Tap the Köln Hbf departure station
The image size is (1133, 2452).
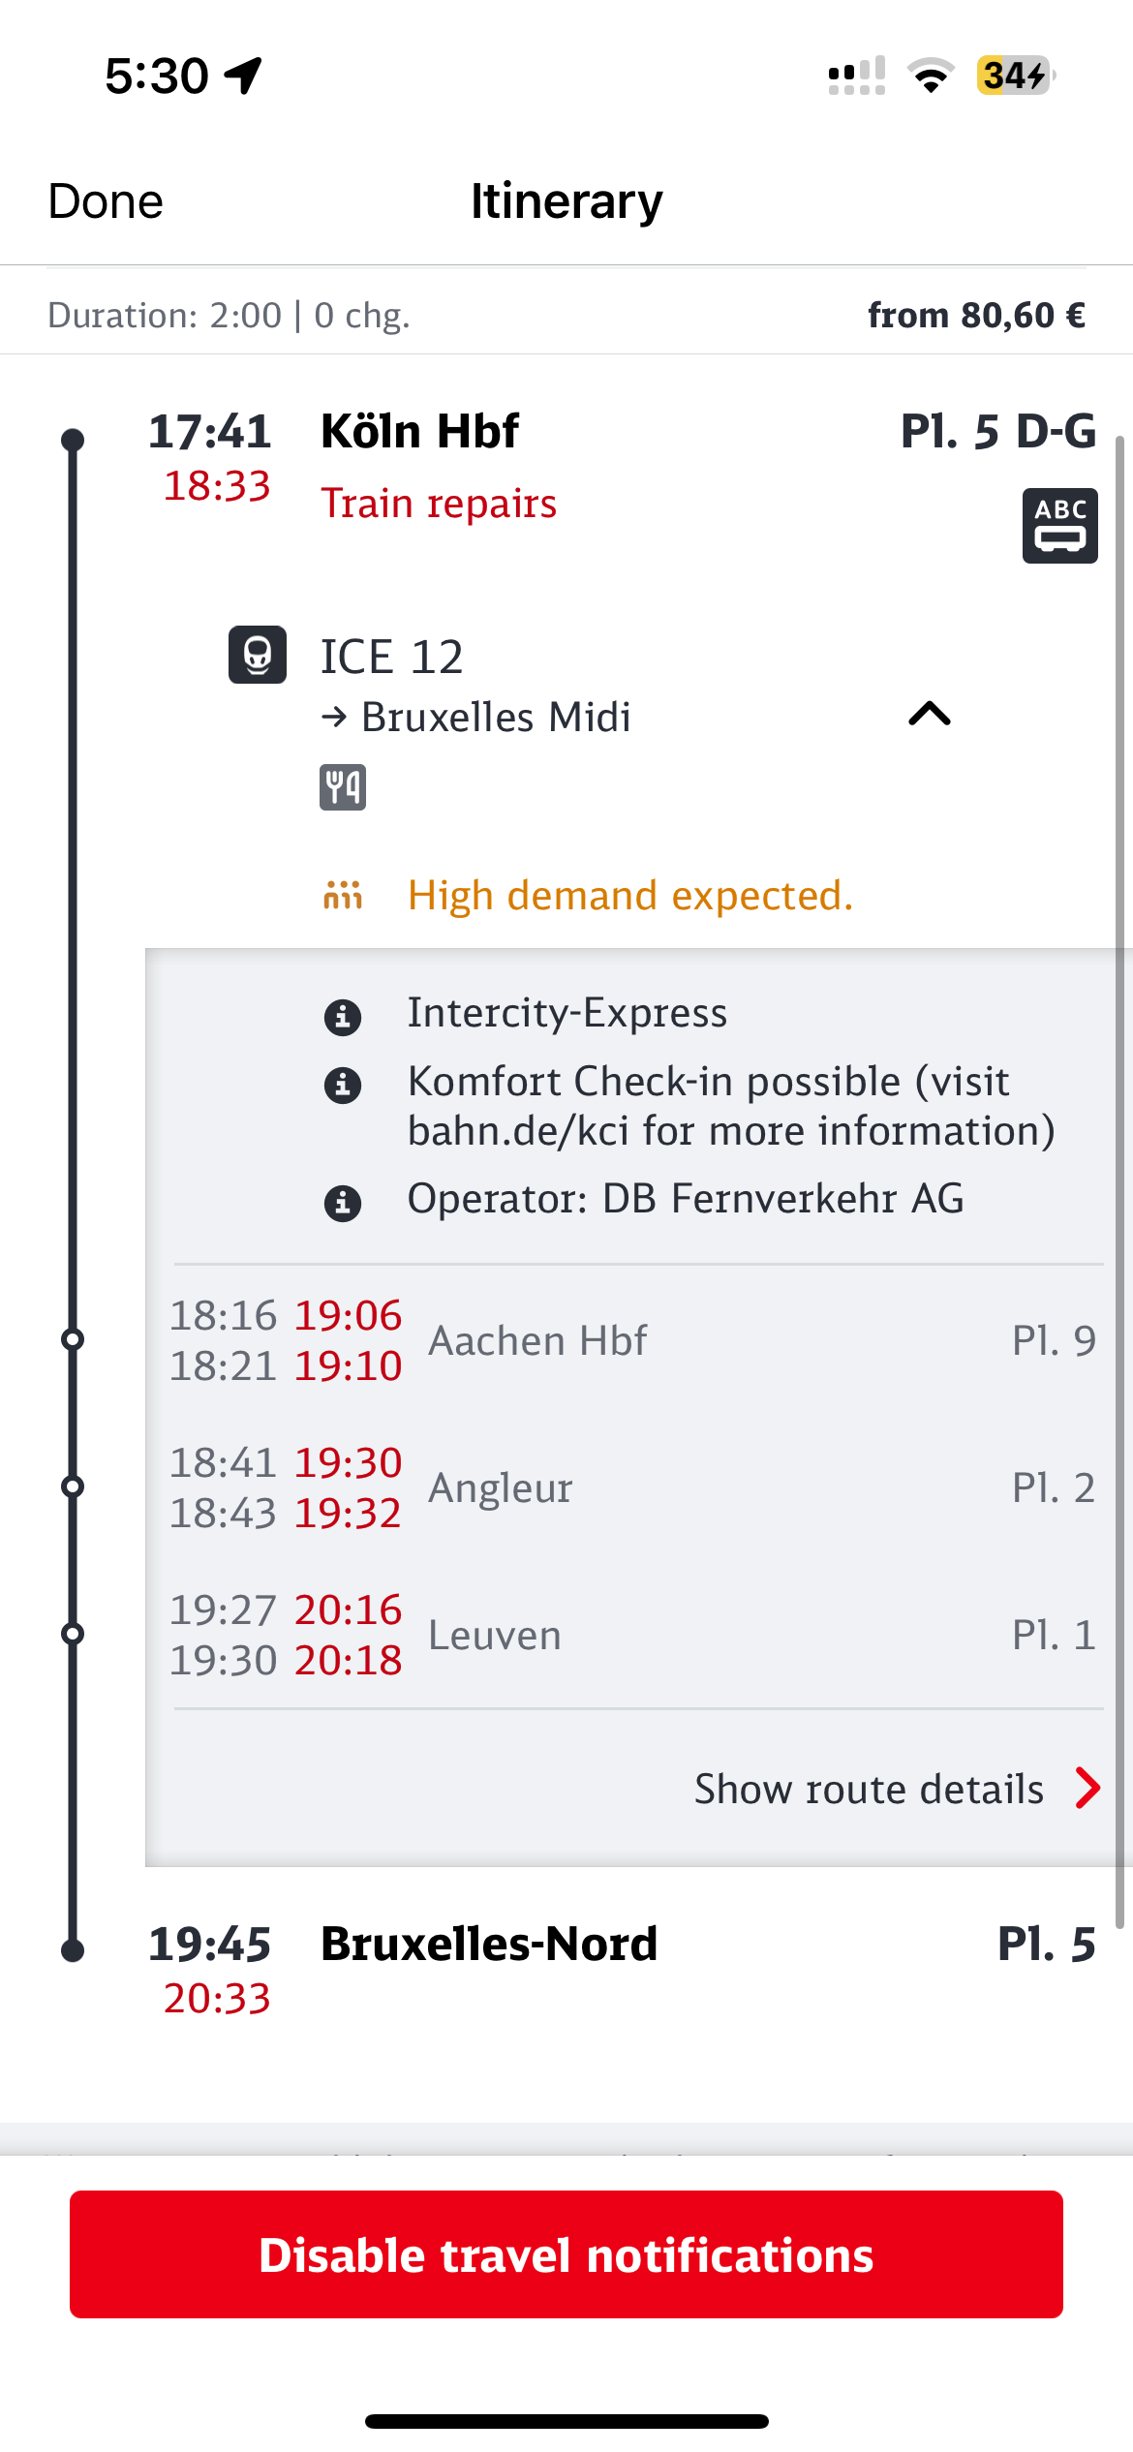coord(419,432)
